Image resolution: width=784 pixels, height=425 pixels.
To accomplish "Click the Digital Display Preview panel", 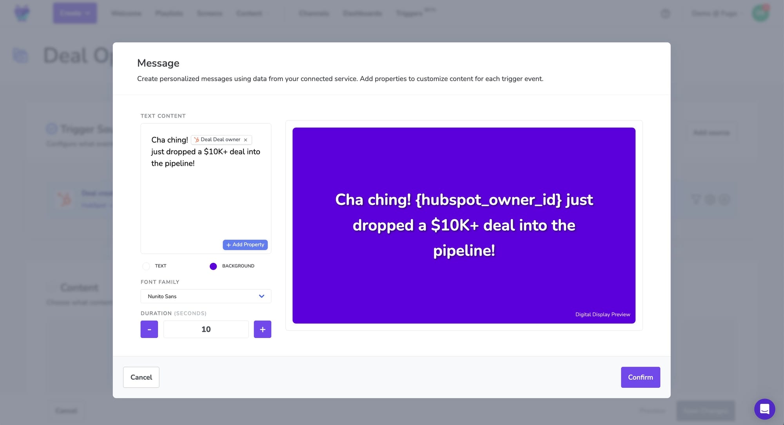I will (x=464, y=225).
